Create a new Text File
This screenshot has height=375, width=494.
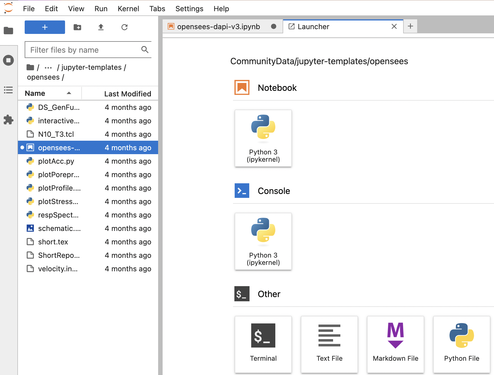coord(329,344)
